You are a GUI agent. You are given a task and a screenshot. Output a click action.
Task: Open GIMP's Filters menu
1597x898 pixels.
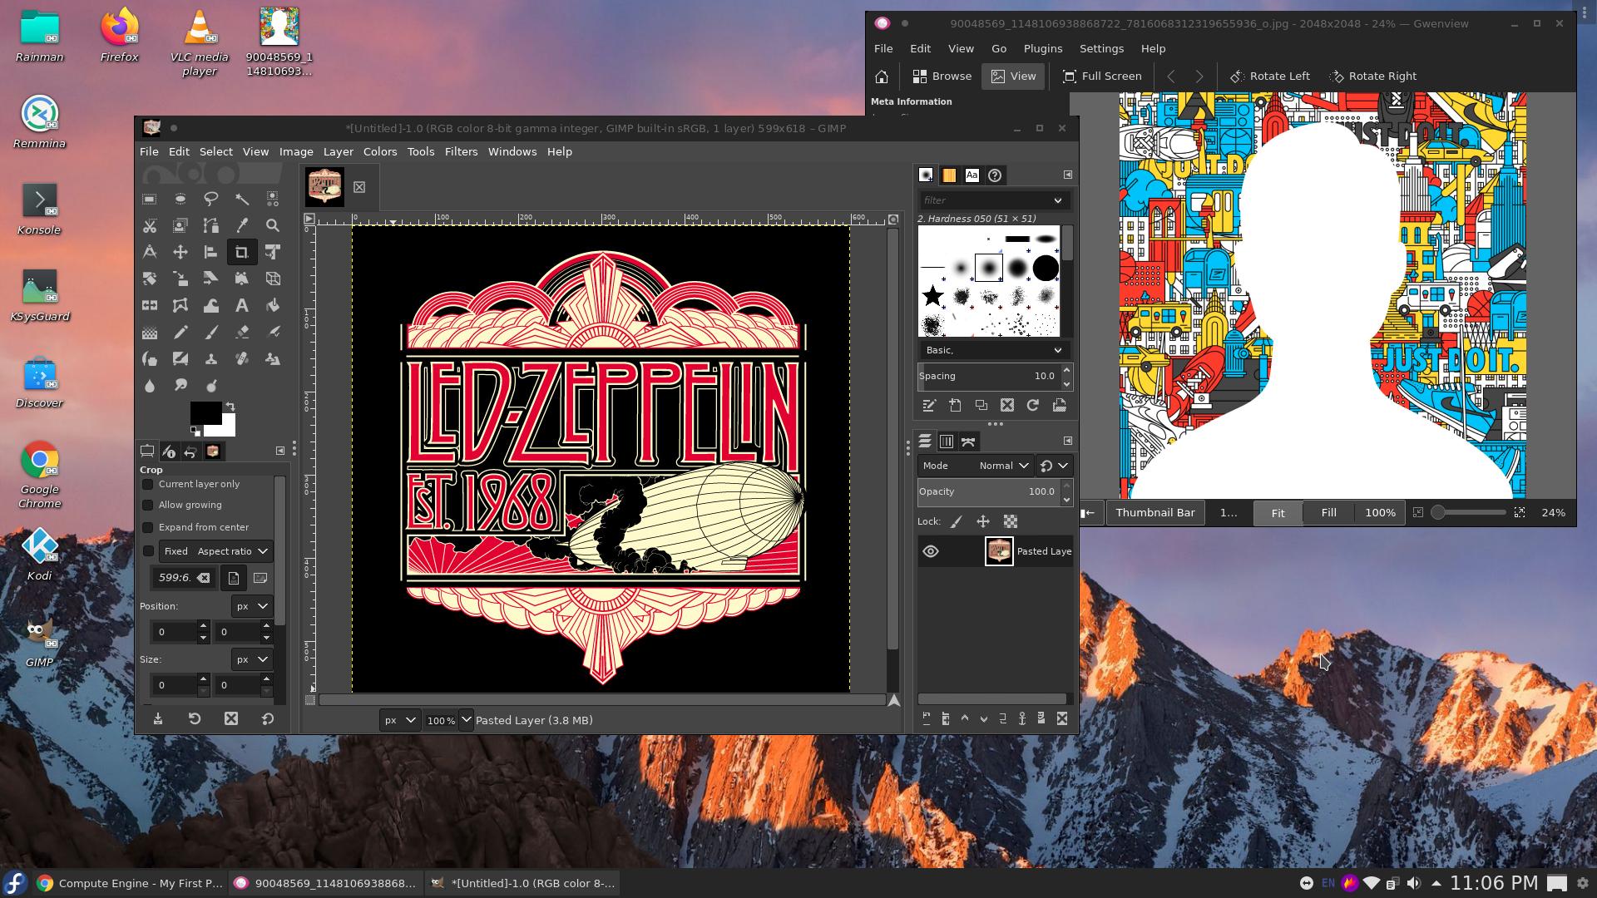click(x=461, y=151)
